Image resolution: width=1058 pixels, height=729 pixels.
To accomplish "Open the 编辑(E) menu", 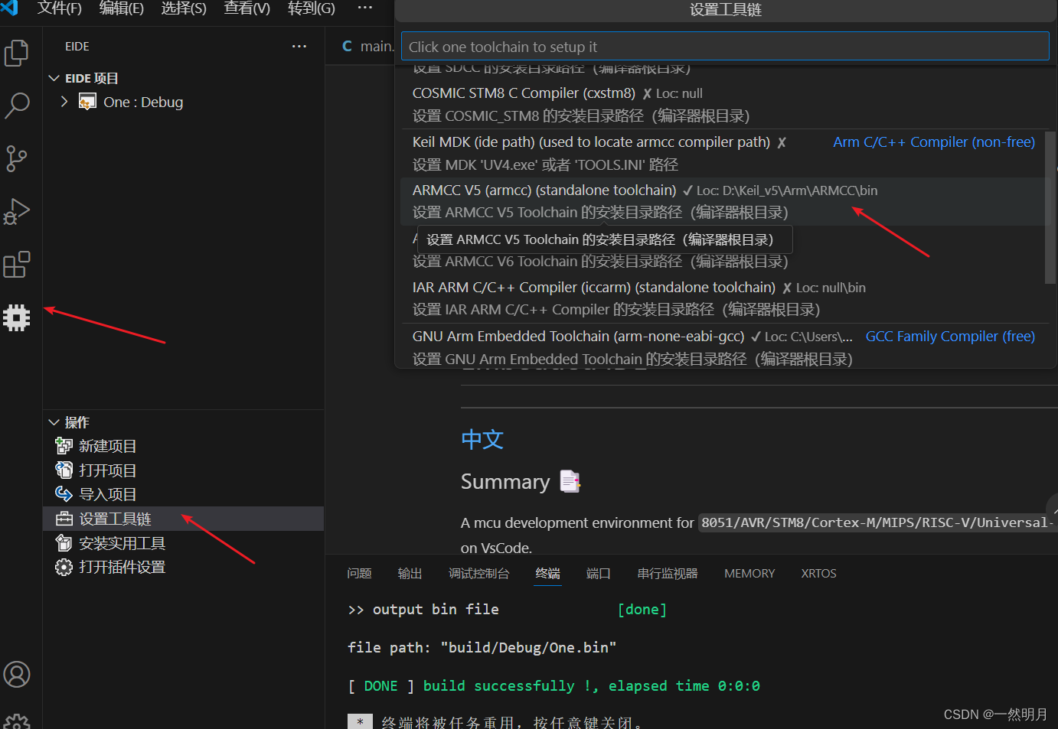I will coord(122,8).
